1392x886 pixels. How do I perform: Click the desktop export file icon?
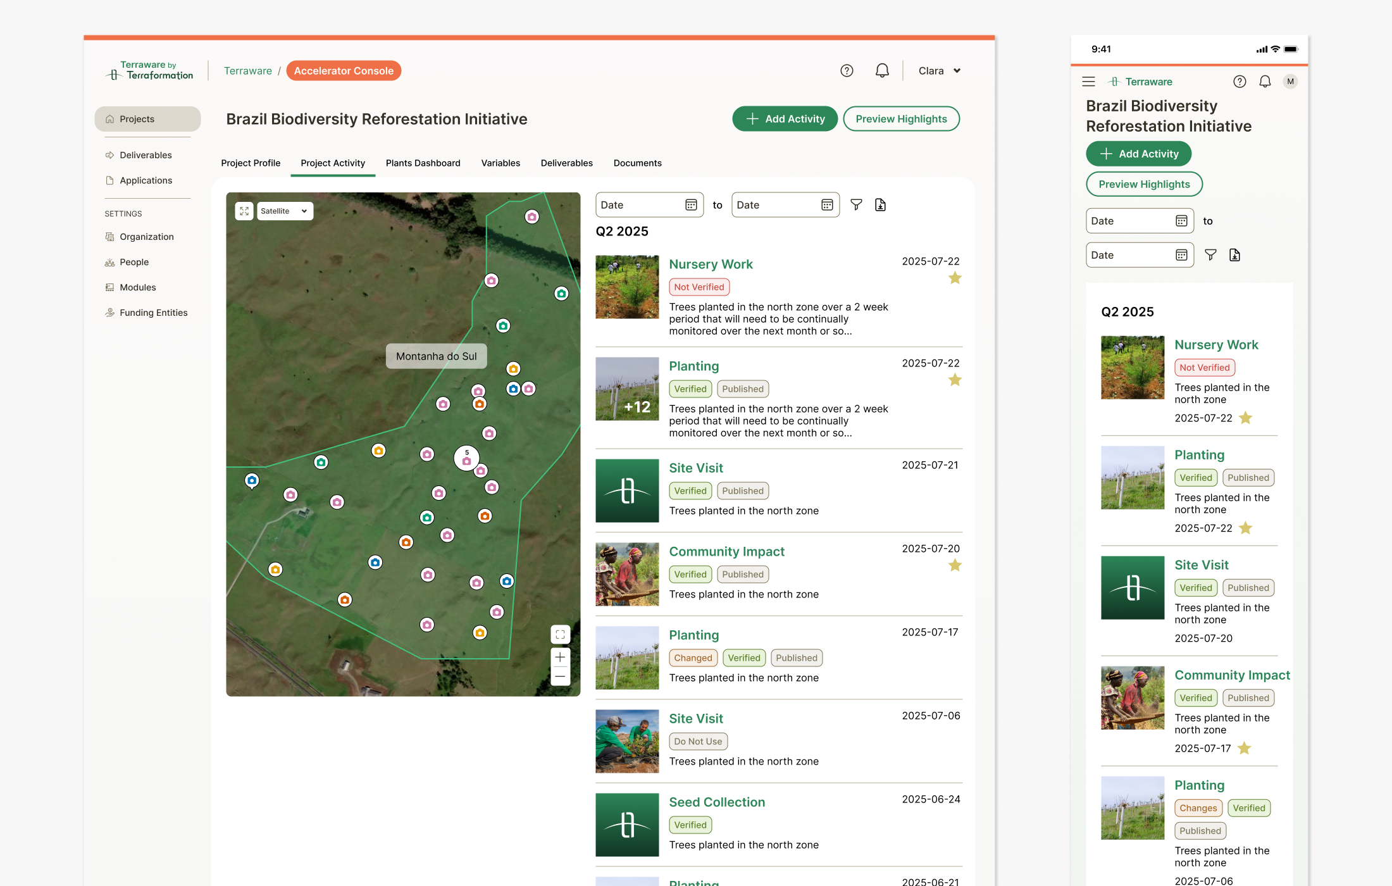[880, 205]
